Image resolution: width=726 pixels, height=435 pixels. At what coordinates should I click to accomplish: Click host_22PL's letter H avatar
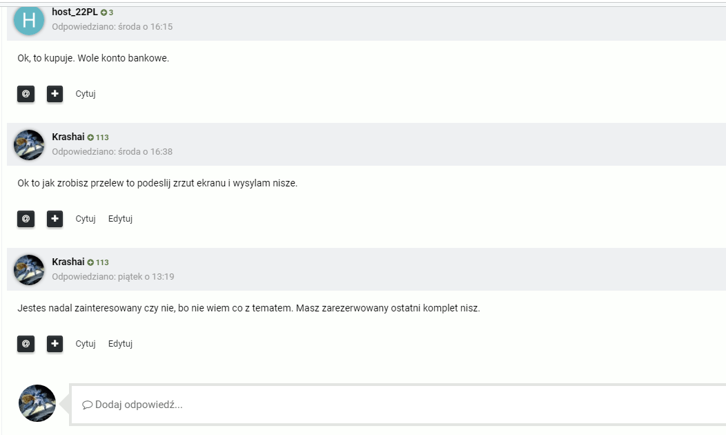coord(29,21)
